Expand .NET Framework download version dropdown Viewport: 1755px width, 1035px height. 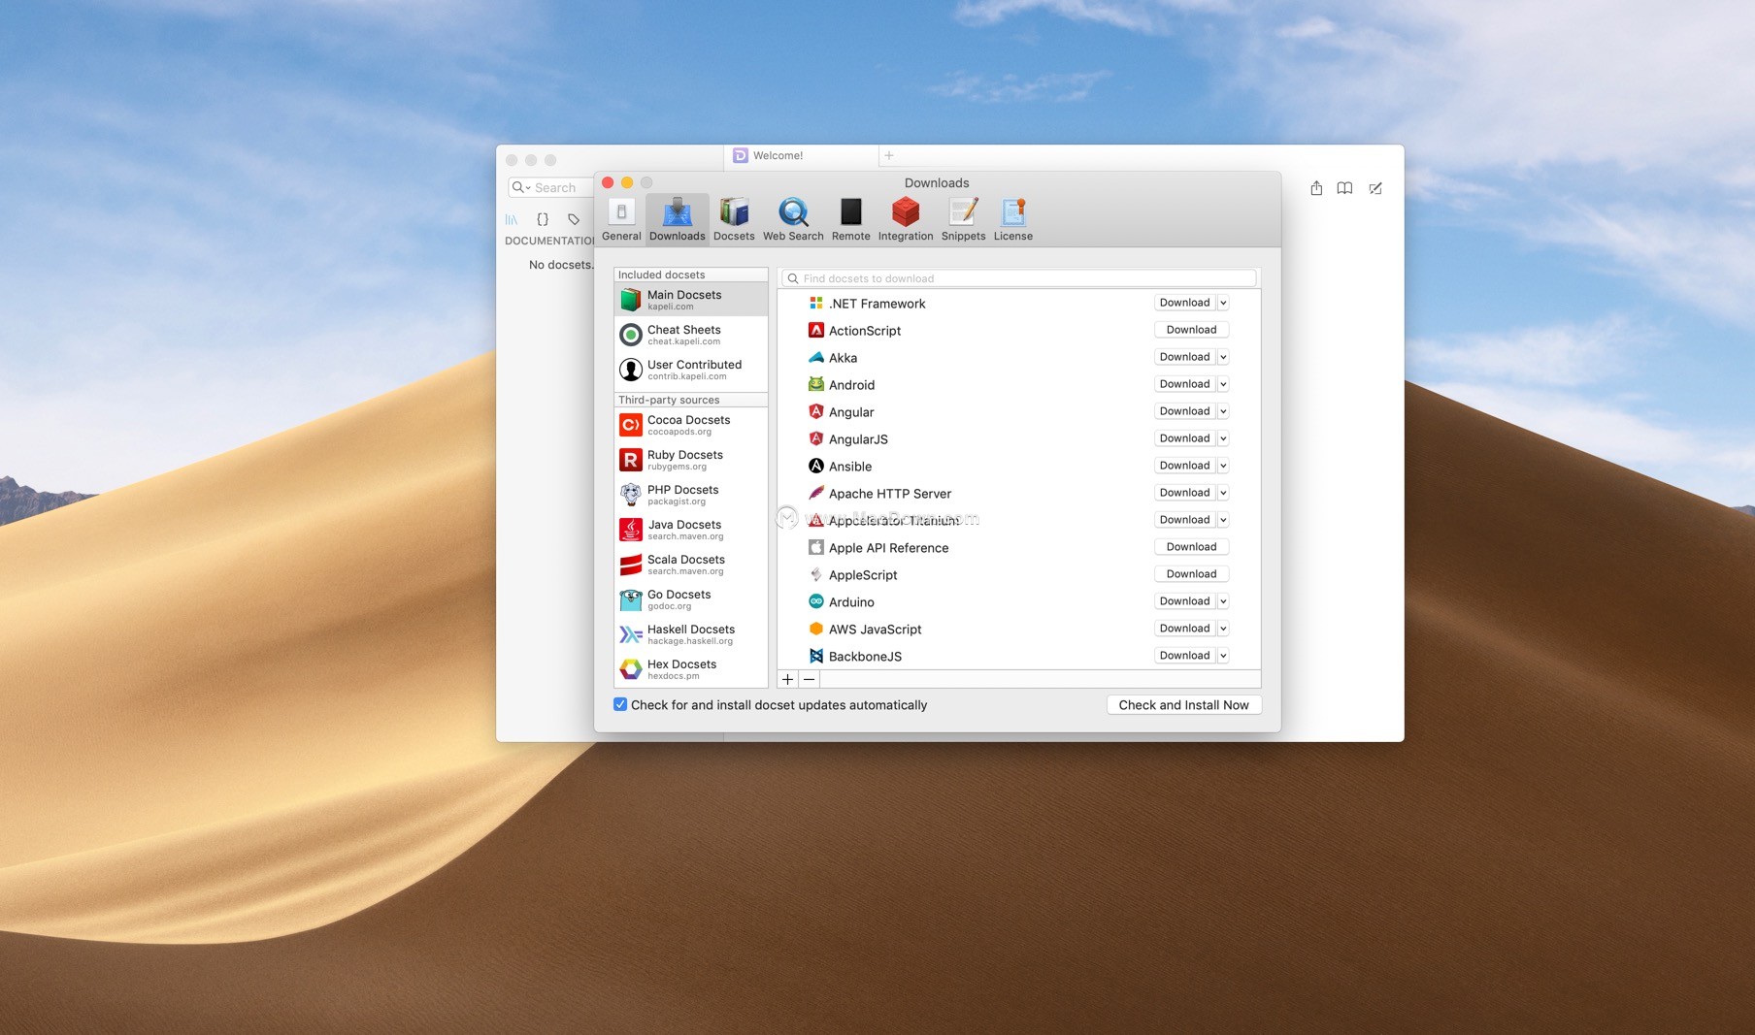click(x=1223, y=303)
